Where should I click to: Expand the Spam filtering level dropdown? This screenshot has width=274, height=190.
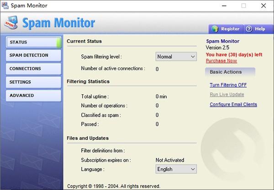pos(176,56)
